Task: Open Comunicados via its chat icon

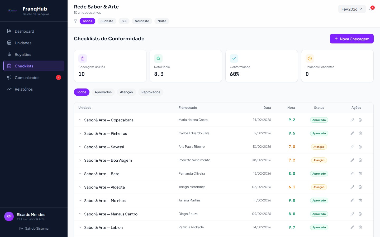Action: (9, 77)
